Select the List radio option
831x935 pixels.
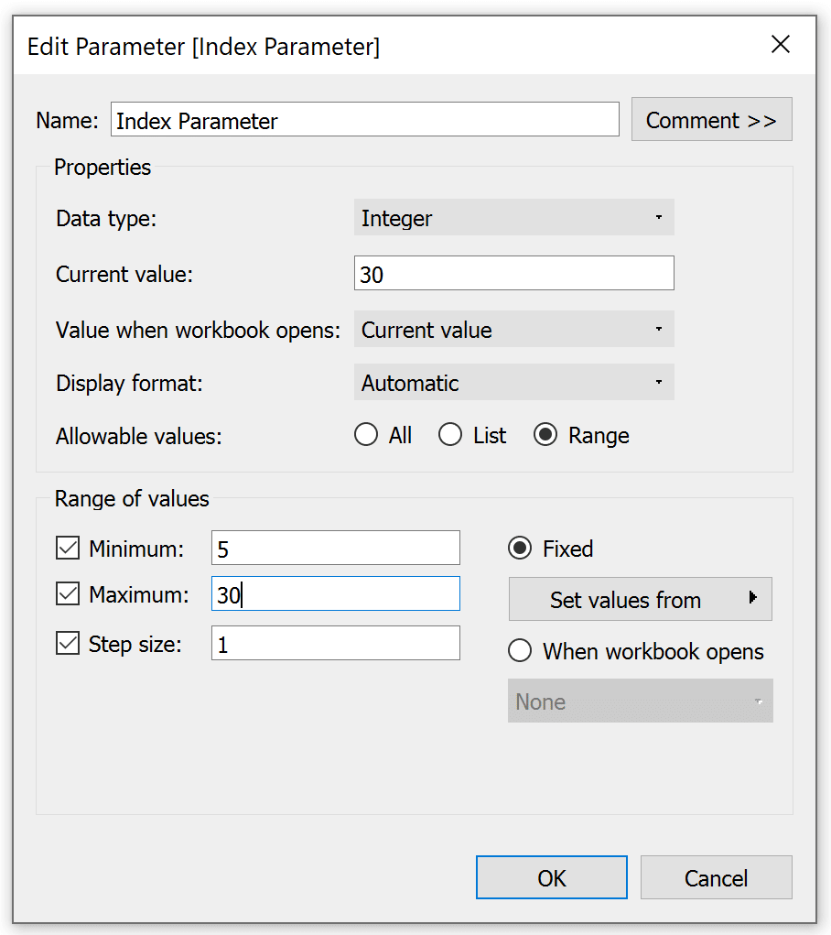pos(450,435)
